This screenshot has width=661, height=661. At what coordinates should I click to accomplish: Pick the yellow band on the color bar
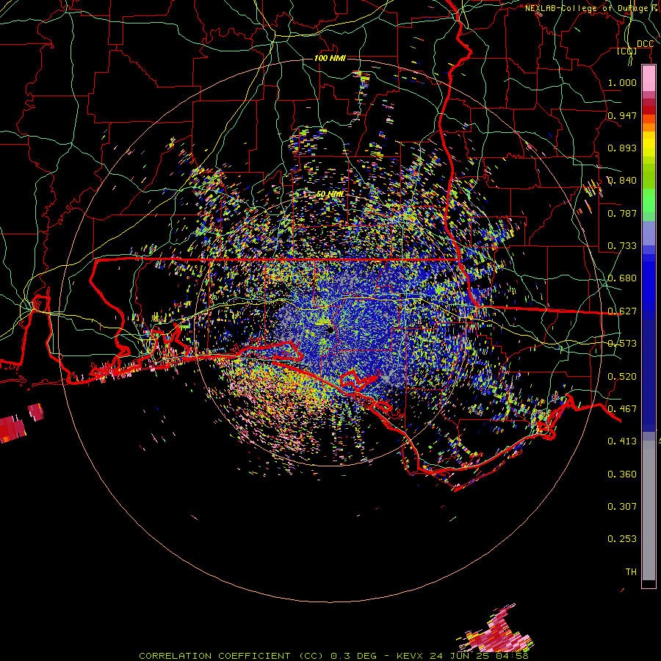pos(649,144)
